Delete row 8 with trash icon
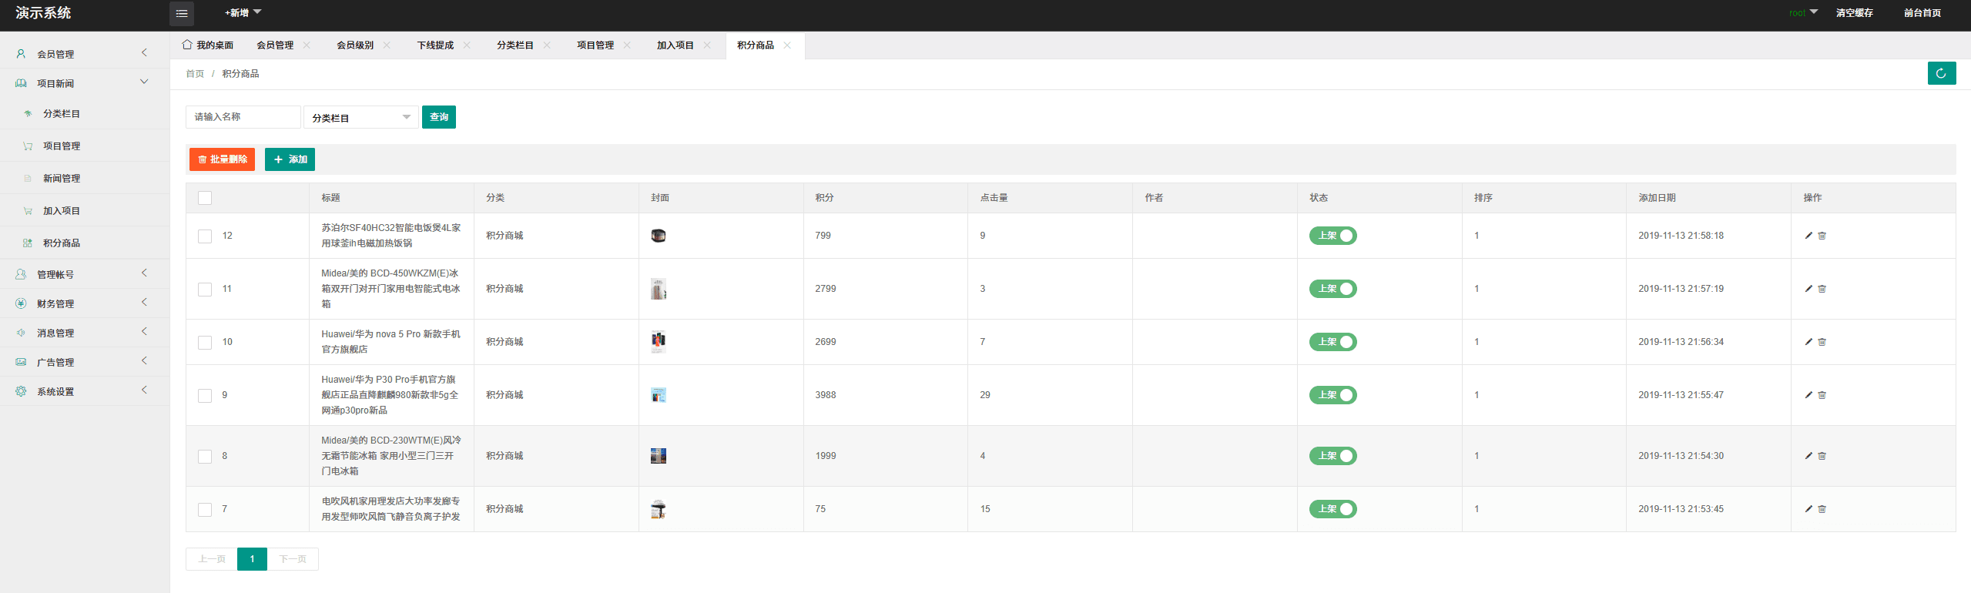Screen dimensions: 1971x593 [x=1822, y=456]
